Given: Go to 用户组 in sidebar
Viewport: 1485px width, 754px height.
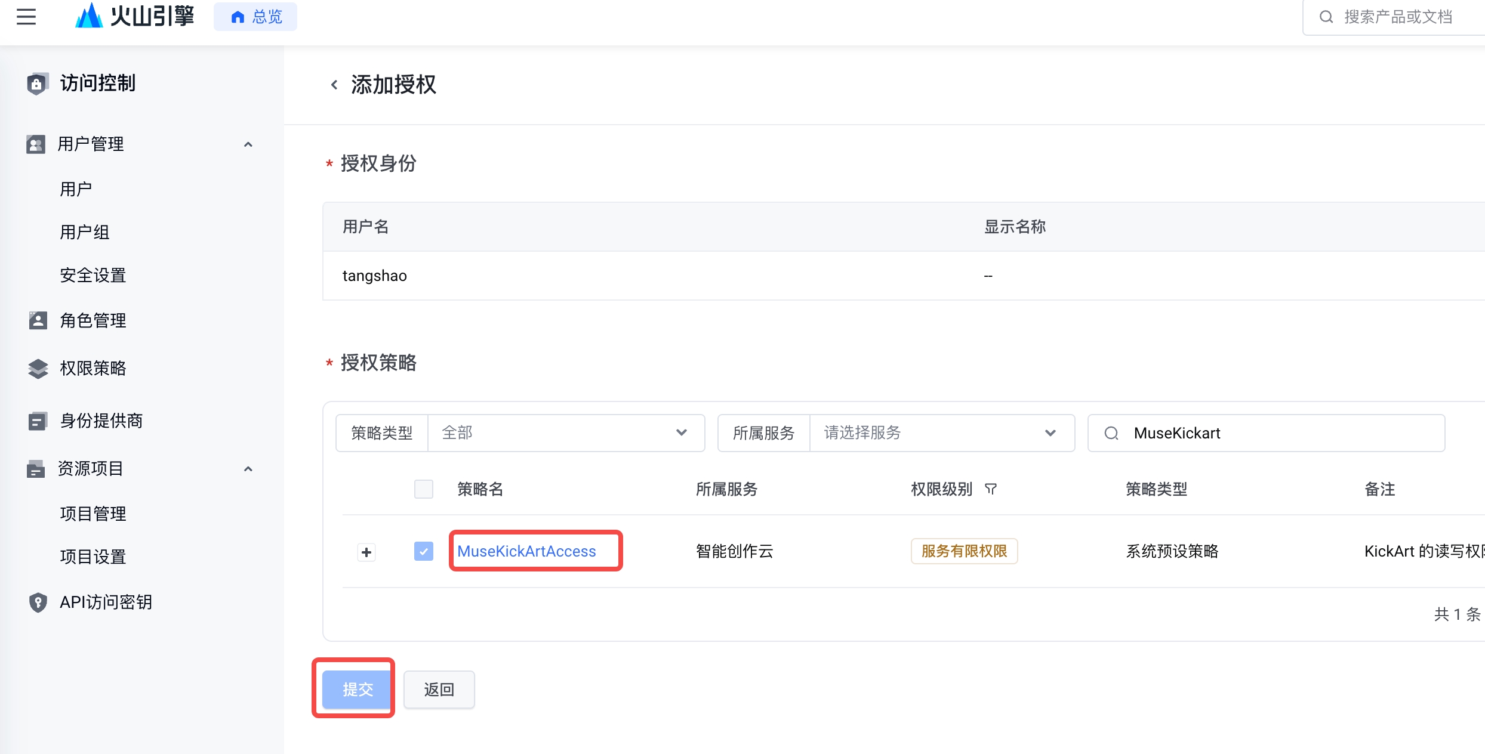Looking at the screenshot, I should (x=85, y=232).
